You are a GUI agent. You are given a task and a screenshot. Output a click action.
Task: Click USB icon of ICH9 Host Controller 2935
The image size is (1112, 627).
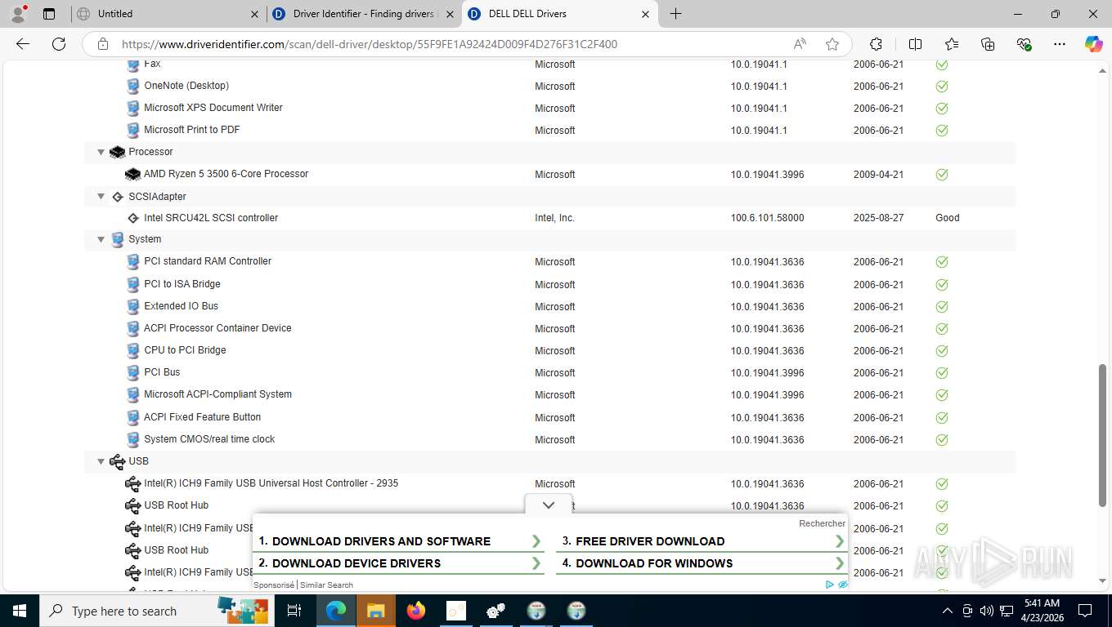tap(132, 483)
